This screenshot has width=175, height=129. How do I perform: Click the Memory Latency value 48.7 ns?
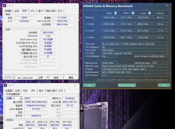coord(160,17)
